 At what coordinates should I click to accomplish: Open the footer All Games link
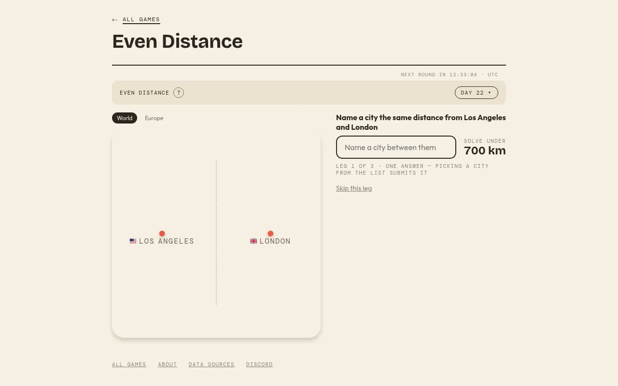point(129,364)
